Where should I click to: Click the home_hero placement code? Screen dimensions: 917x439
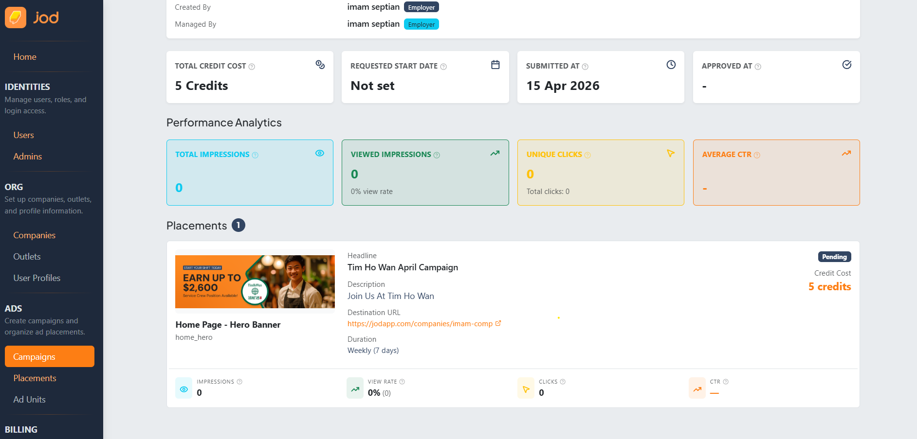[x=194, y=337]
